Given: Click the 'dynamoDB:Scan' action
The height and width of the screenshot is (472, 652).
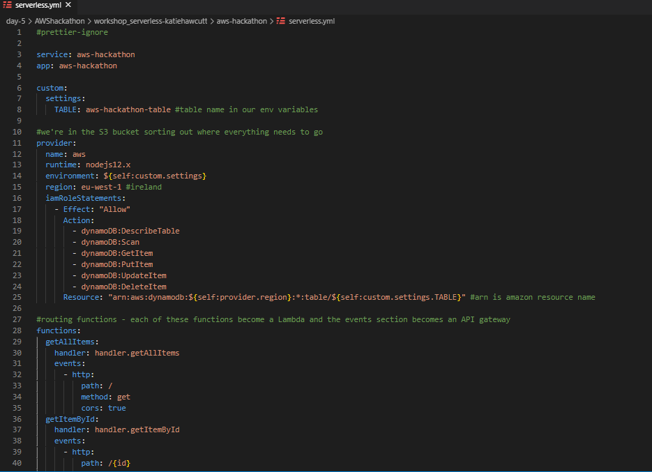Looking at the screenshot, I should pos(110,243).
